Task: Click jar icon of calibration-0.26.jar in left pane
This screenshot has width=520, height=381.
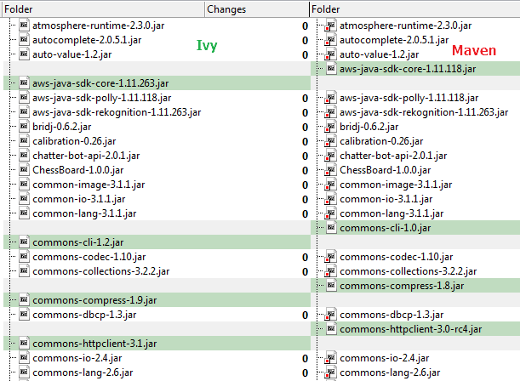Action: 24,141
